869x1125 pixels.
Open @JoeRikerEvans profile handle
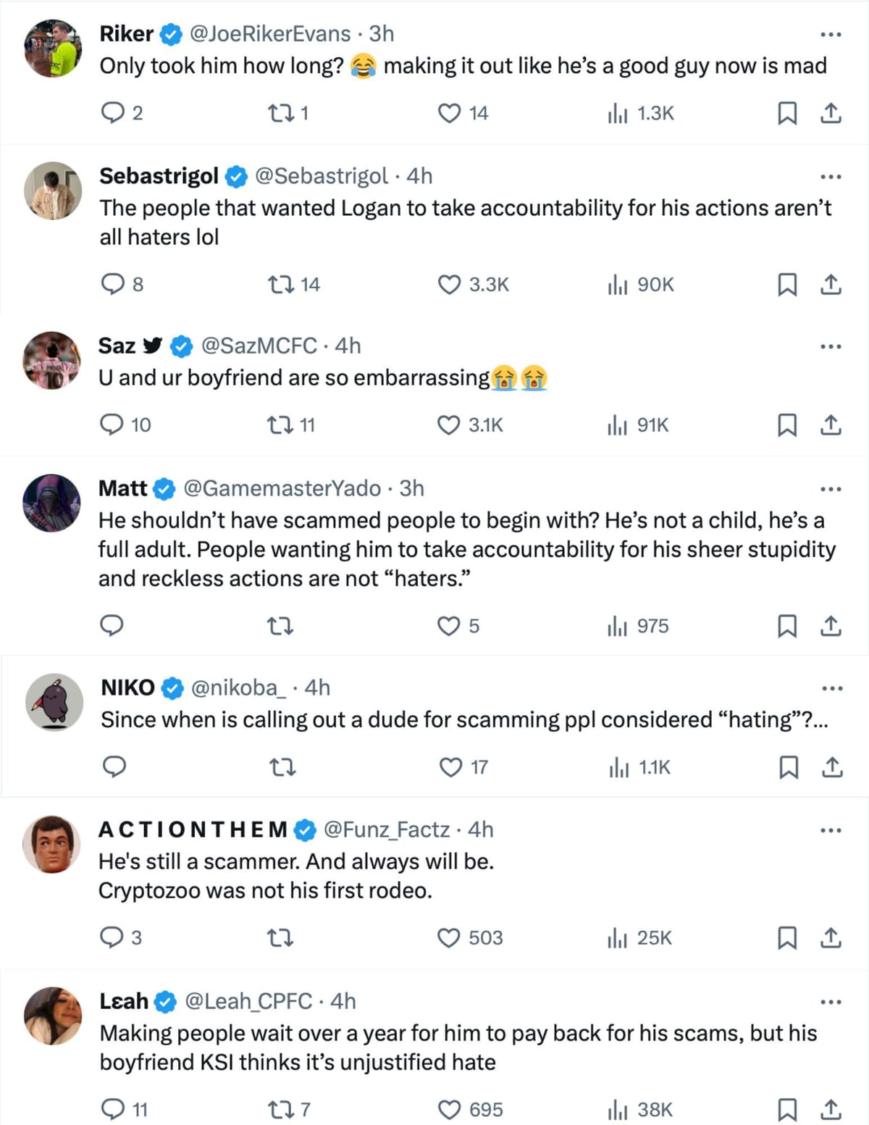pyautogui.click(x=269, y=33)
